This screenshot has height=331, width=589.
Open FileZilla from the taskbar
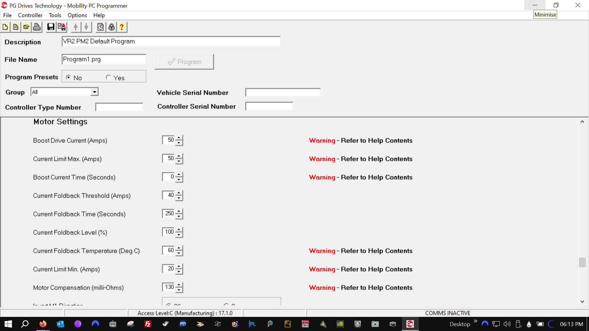coord(148,324)
